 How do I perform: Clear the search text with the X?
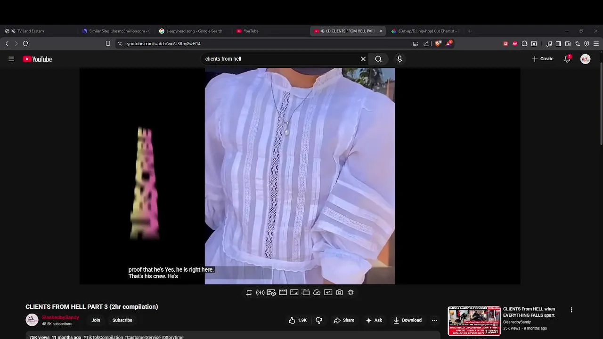pyautogui.click(x=363, y=59)
